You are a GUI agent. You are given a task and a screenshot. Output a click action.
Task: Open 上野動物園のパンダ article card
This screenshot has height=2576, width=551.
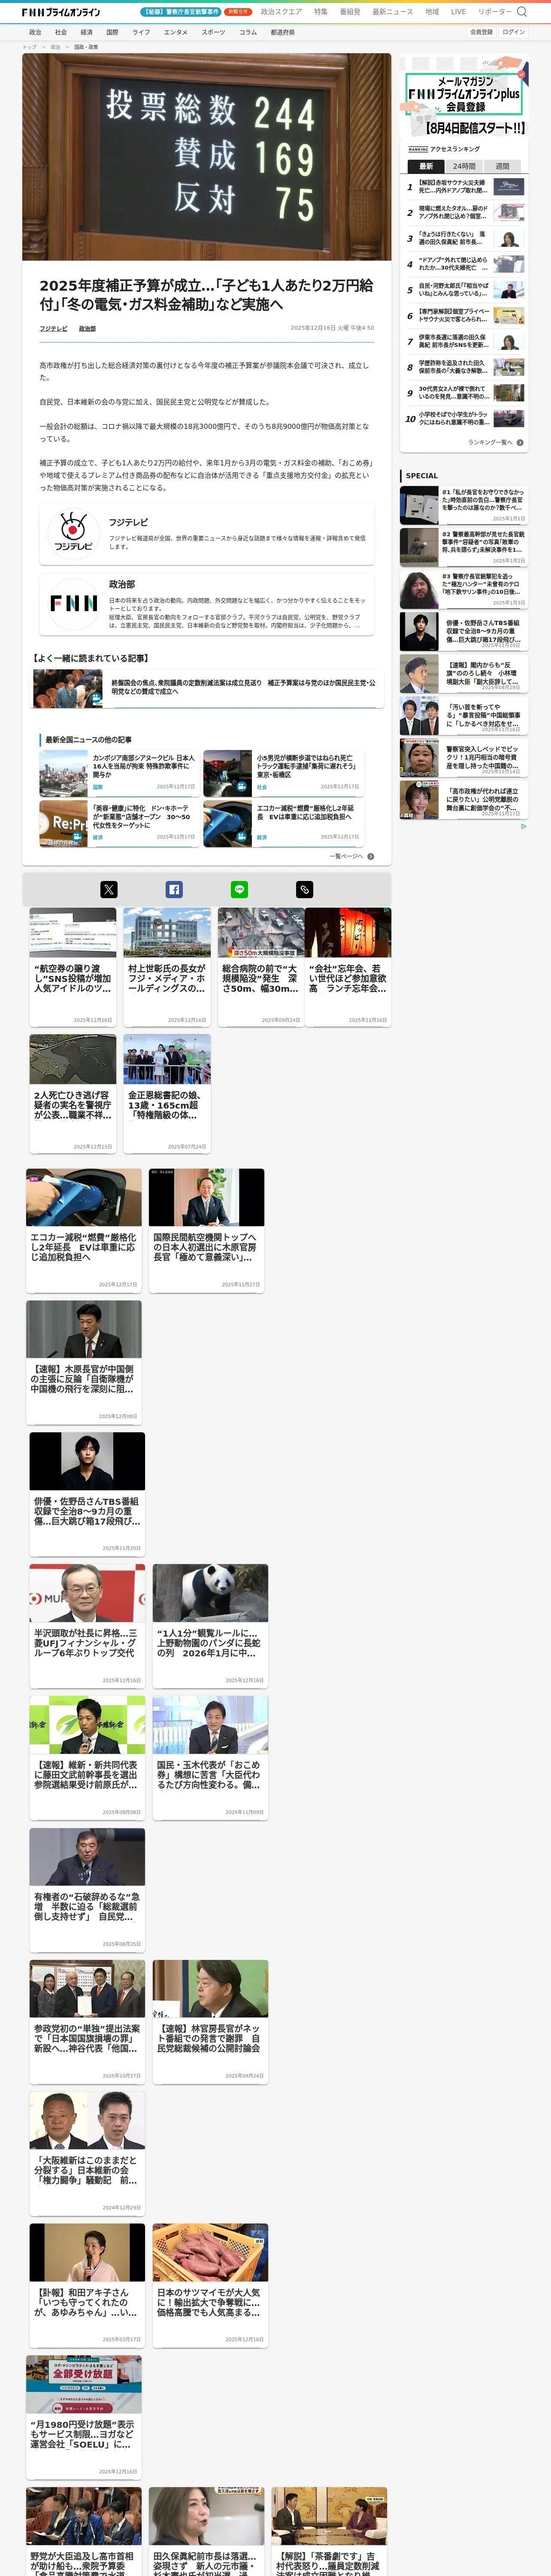(x=210, y=1625)
